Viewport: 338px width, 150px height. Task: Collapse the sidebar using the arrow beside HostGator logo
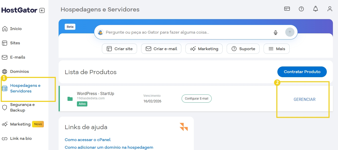[42, 10]
